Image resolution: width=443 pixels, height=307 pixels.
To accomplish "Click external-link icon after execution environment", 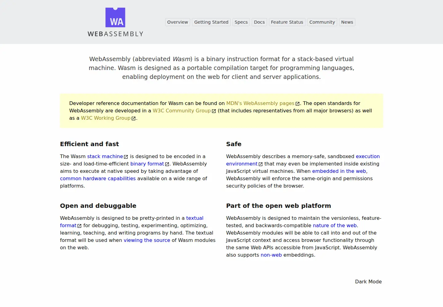I will [x=261, y=164].
